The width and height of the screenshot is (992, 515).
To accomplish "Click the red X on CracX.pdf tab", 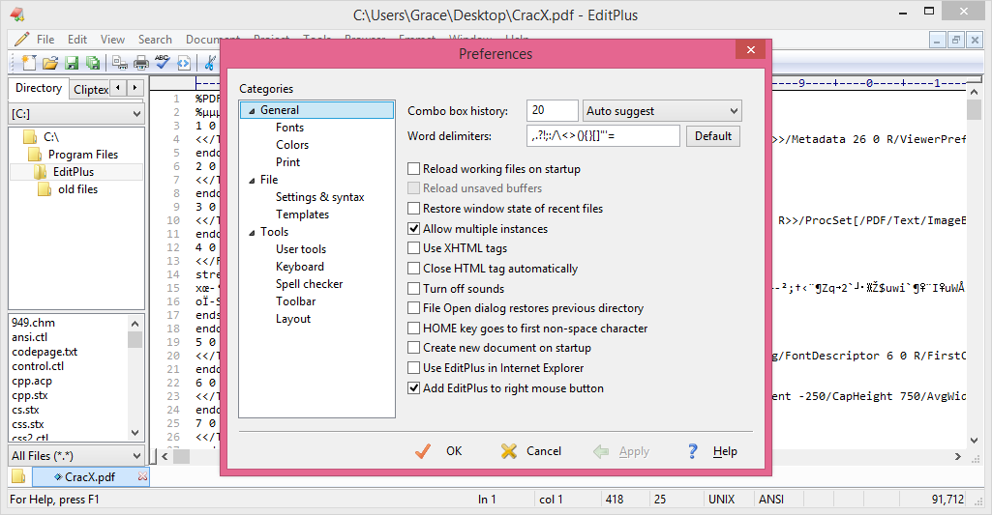I will pos(142,476).
